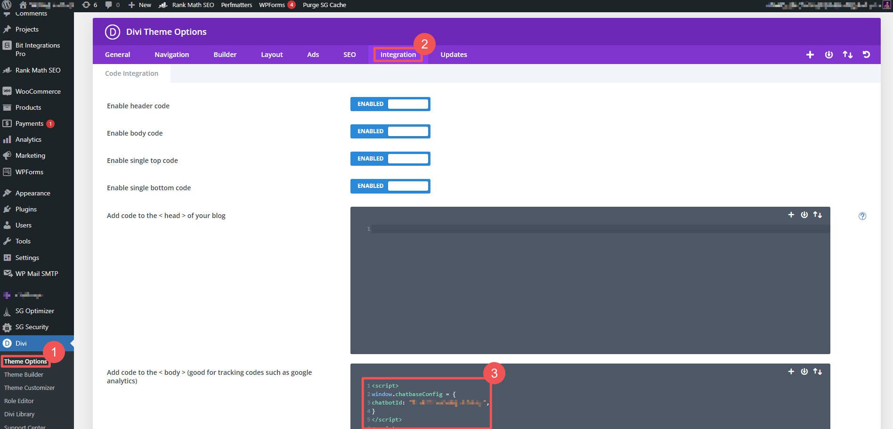
Task: Click the power icon next to the plus in header
Action: [x=828, y=55]
